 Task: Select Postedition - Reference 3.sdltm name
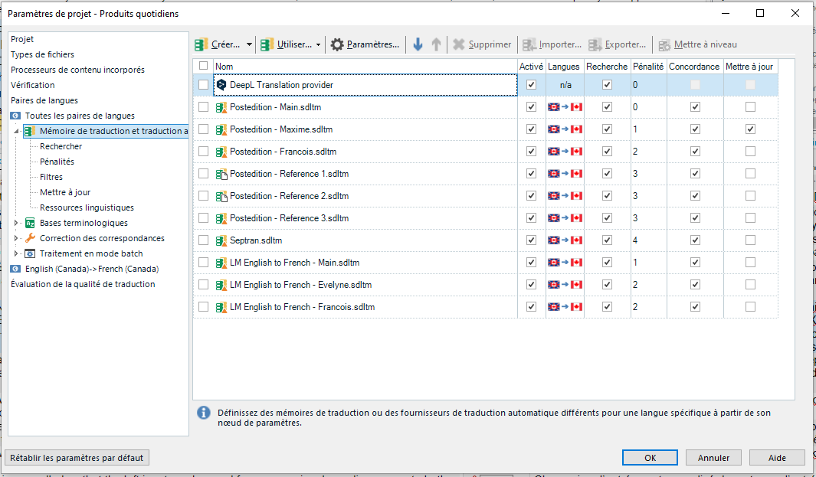(290, 218)
